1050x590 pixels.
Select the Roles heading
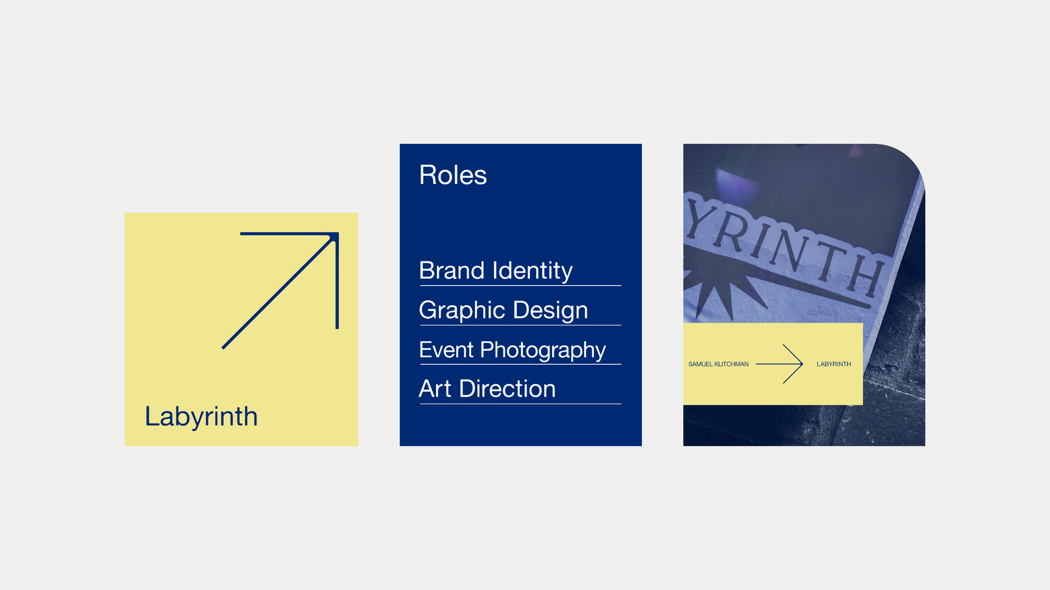[453, 175]
